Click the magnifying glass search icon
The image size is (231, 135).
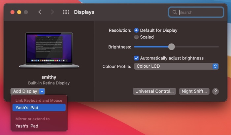(174, 13)
